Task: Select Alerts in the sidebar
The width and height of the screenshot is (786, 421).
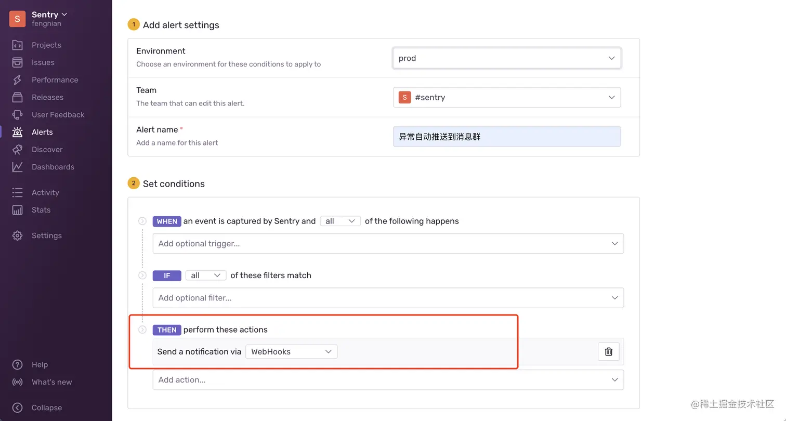Action: click(42, 132)
